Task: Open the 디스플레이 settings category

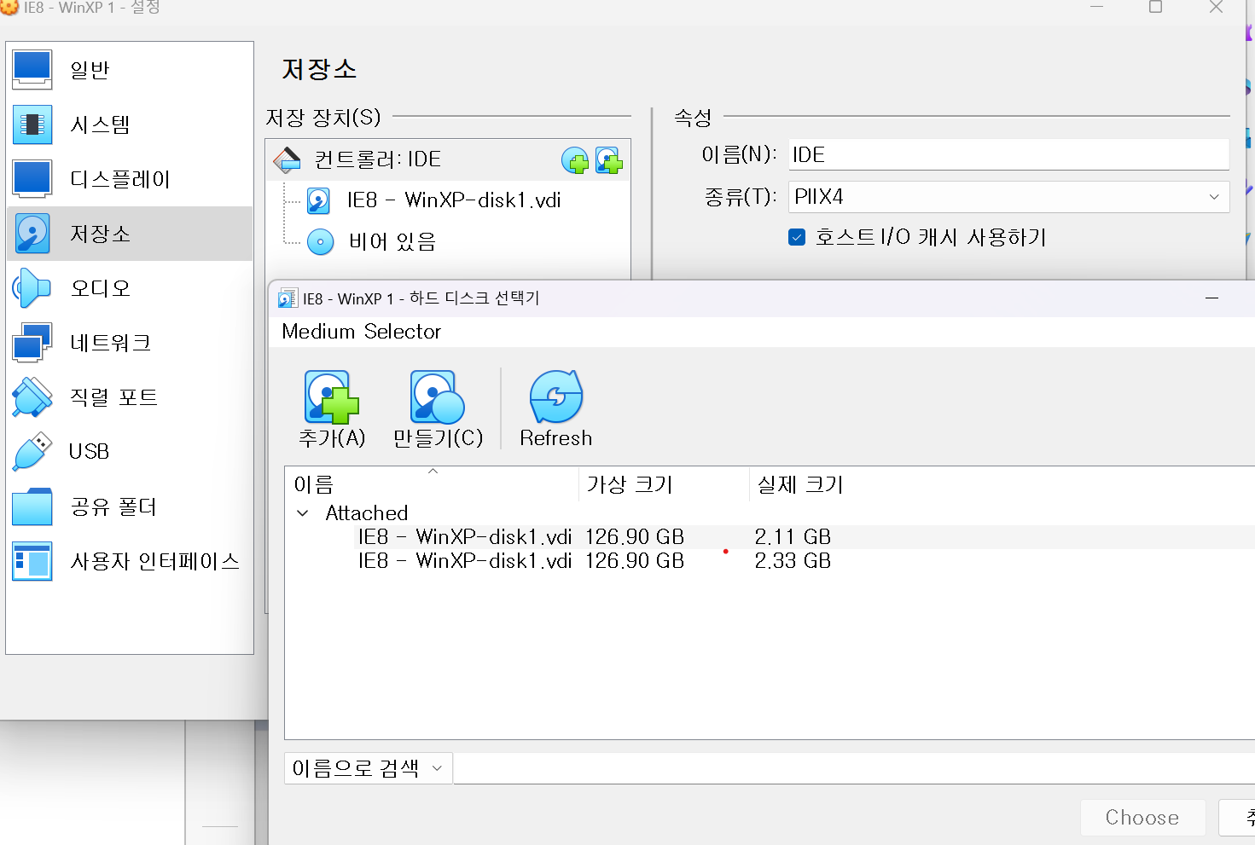Action: tap(130, 179)
